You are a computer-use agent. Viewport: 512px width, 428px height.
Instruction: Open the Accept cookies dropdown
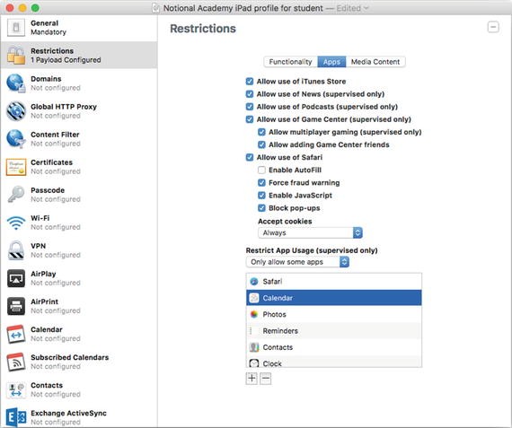310,232
